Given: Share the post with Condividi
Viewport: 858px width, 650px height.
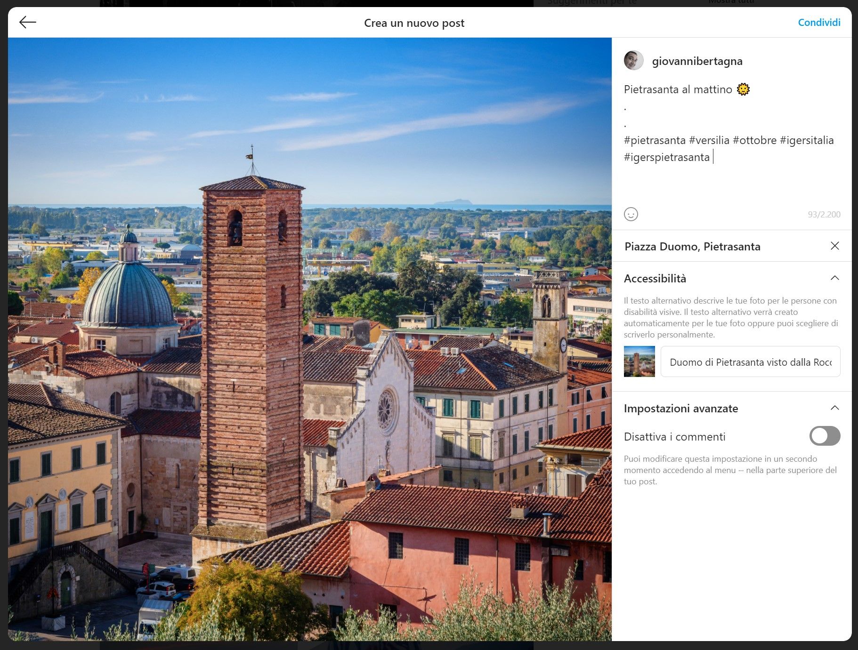Looking at the screenshot, I should [819, 23].
